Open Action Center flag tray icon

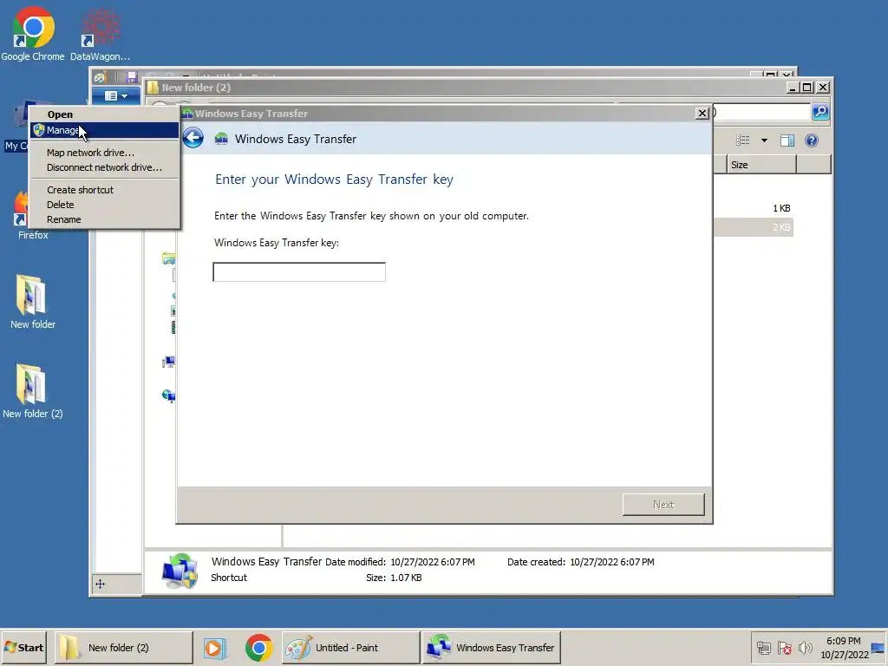click(x=784, y=648)
